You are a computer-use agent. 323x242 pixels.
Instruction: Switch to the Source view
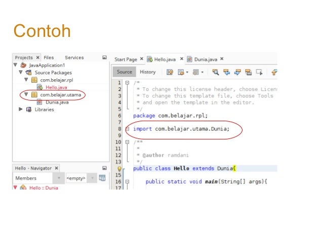click(124, 72)
